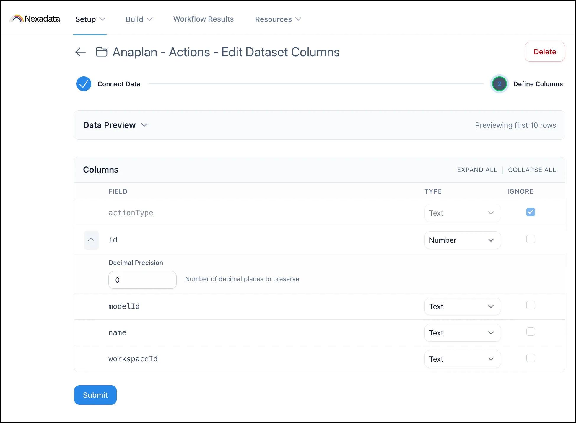Go to Workflow Results
The height and width of the screenshot is (423, 576).
pos(204,19)
